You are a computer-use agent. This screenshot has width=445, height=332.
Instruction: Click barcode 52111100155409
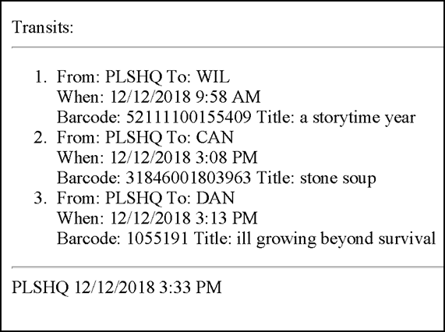coord(189,117)
